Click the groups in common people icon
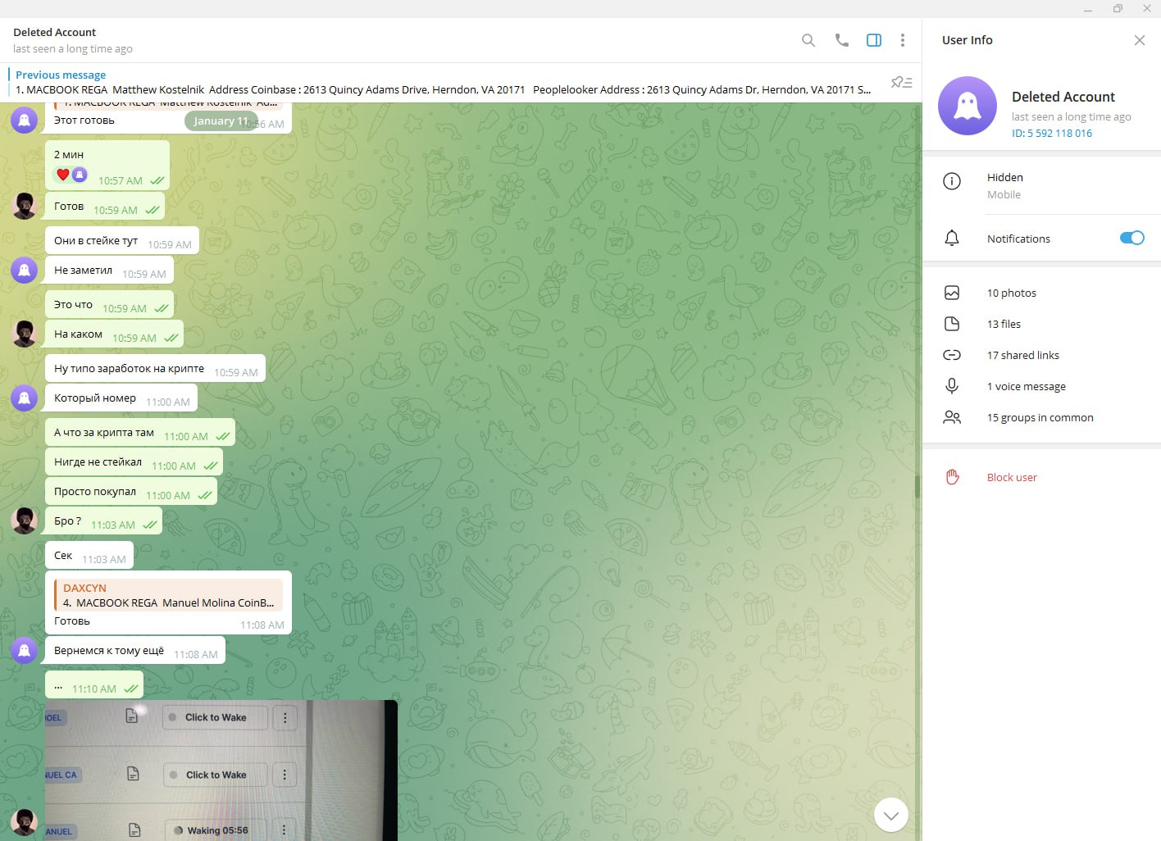 (952, 417)
